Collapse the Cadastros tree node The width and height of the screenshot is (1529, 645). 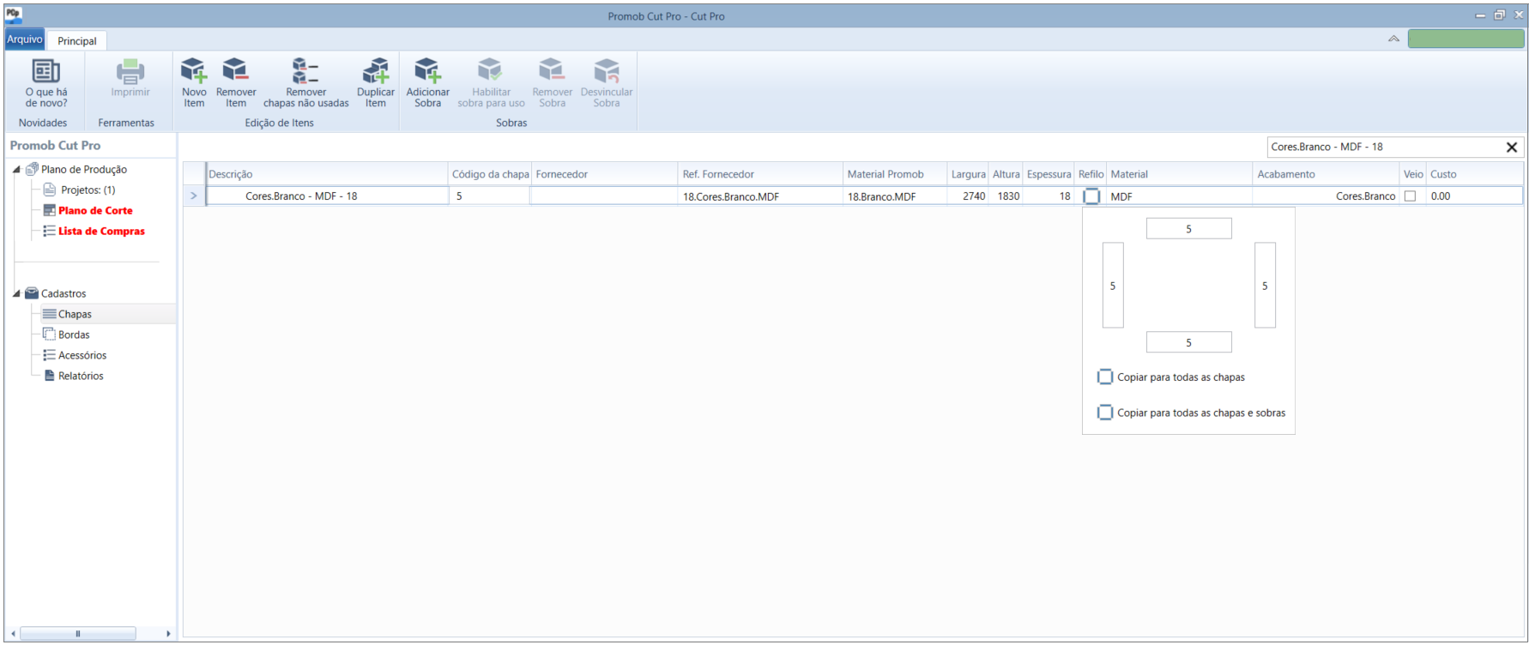pos(16,293)
